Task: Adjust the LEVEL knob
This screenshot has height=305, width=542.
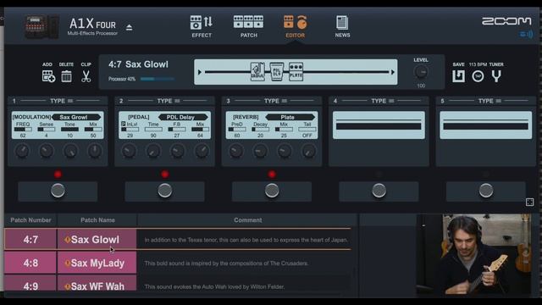Action: click(421, 72)
